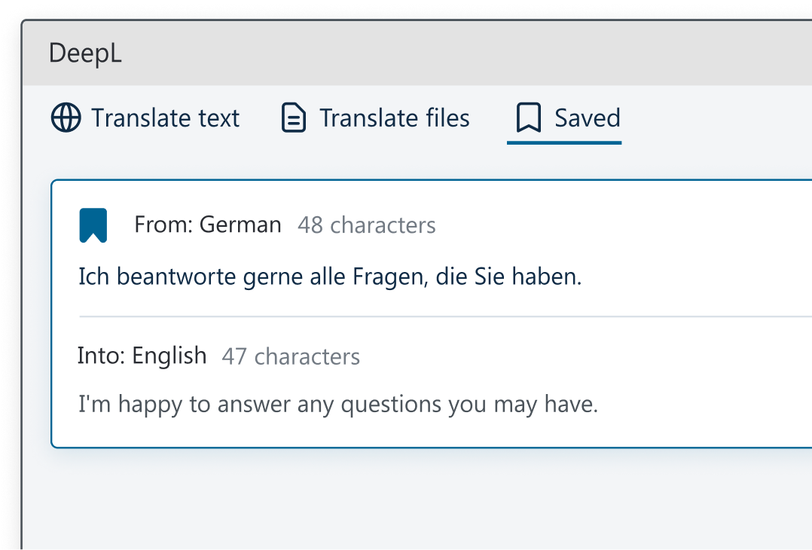Open the Translate files tab

click(394, 118)
